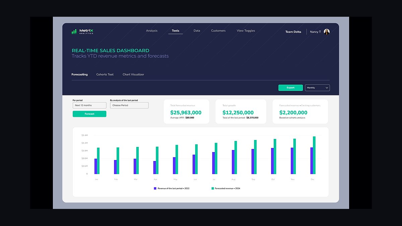
Task: Click the purple Jan revenue bar
Action: (96, 166)
